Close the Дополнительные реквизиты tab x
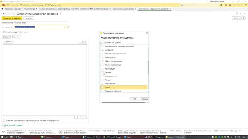Screen dimensions: 248x139 (x=136, y=9)
